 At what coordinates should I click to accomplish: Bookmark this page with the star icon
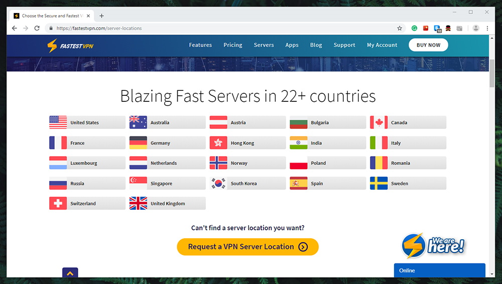click(x=400, y=28)
